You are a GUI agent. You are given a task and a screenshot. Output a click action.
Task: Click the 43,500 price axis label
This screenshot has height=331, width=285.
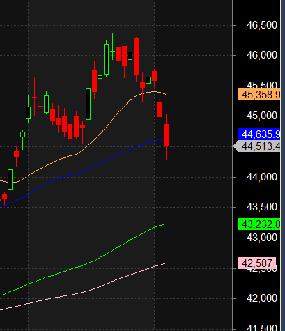point(262,207)
